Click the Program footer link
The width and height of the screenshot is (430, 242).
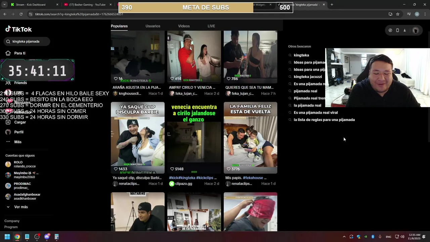[11, 227]
